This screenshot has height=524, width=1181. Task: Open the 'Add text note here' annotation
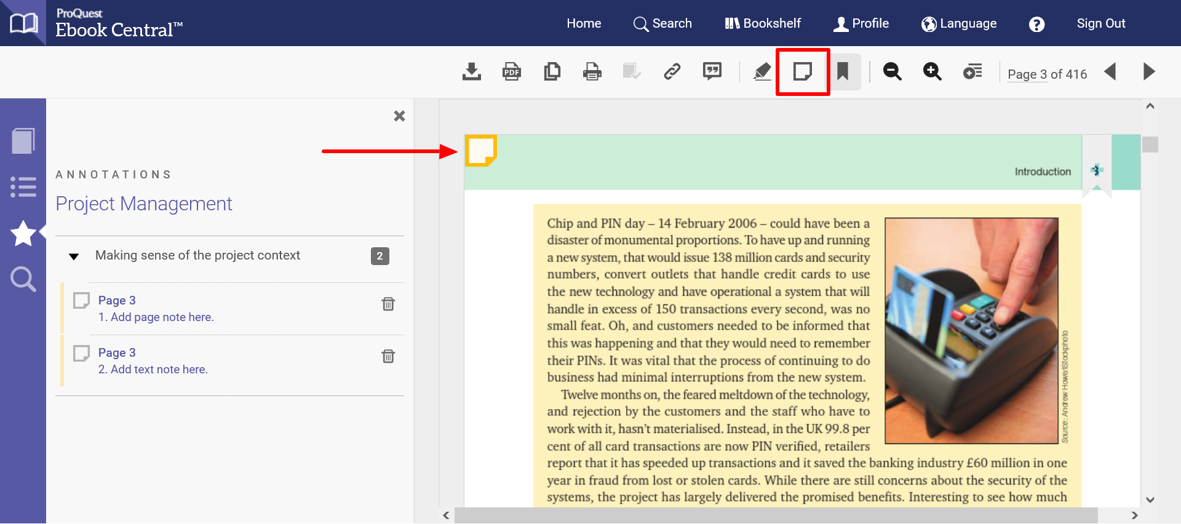[x=153, y=370]
